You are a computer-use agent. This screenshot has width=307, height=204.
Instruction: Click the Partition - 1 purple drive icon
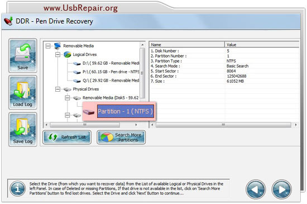pyautogui.click(x=89, y=112)
